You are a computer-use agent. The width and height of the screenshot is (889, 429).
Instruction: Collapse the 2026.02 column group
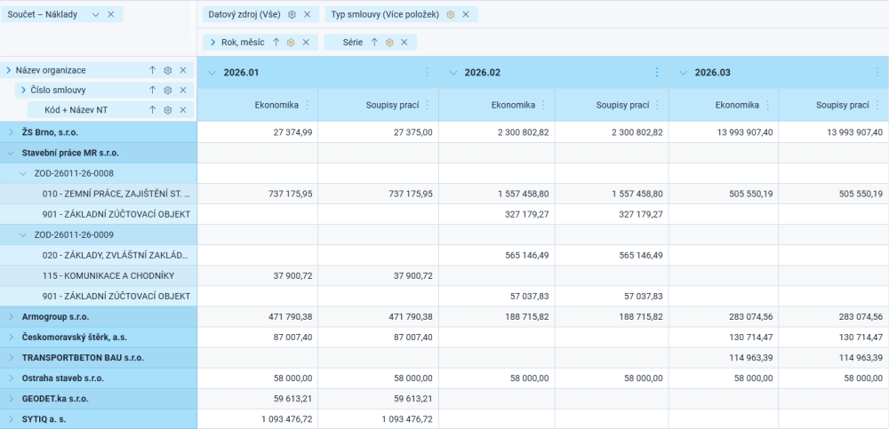click(x=453, y=73)
